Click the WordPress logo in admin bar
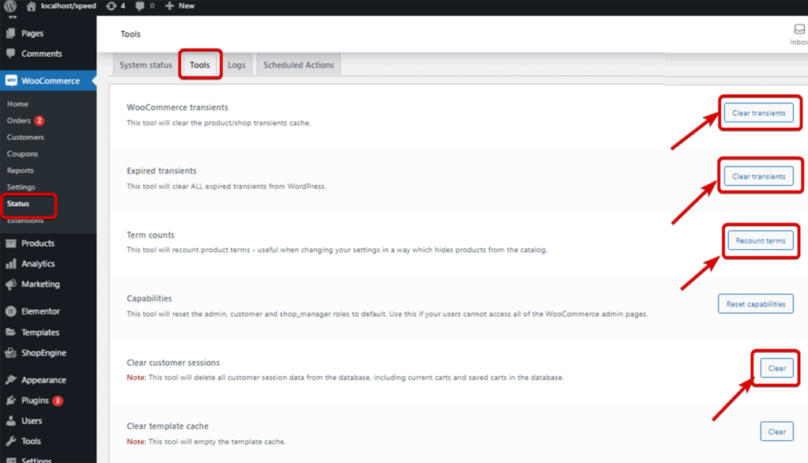Screen dimensions: 808x463 10,6
